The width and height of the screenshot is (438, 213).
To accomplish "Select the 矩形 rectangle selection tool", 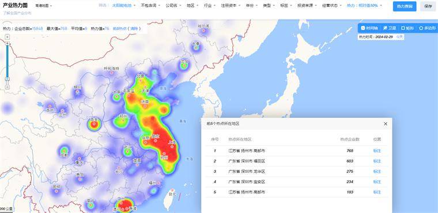I will click(407, 28).
